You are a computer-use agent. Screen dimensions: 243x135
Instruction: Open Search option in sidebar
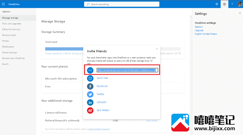point(5,64)
